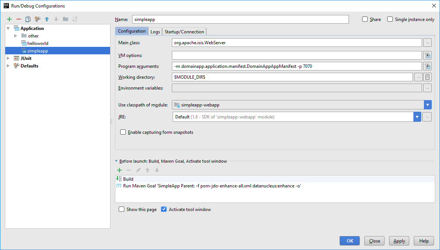Toggle Single instance only checkbox

[390, 19]
